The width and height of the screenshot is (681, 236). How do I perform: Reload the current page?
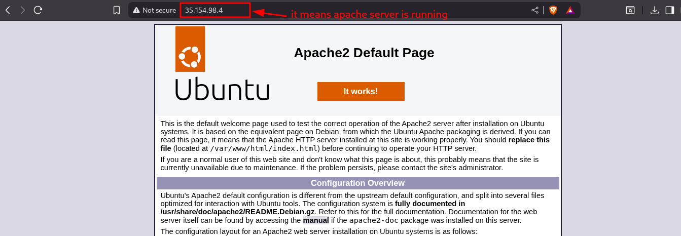38,10
